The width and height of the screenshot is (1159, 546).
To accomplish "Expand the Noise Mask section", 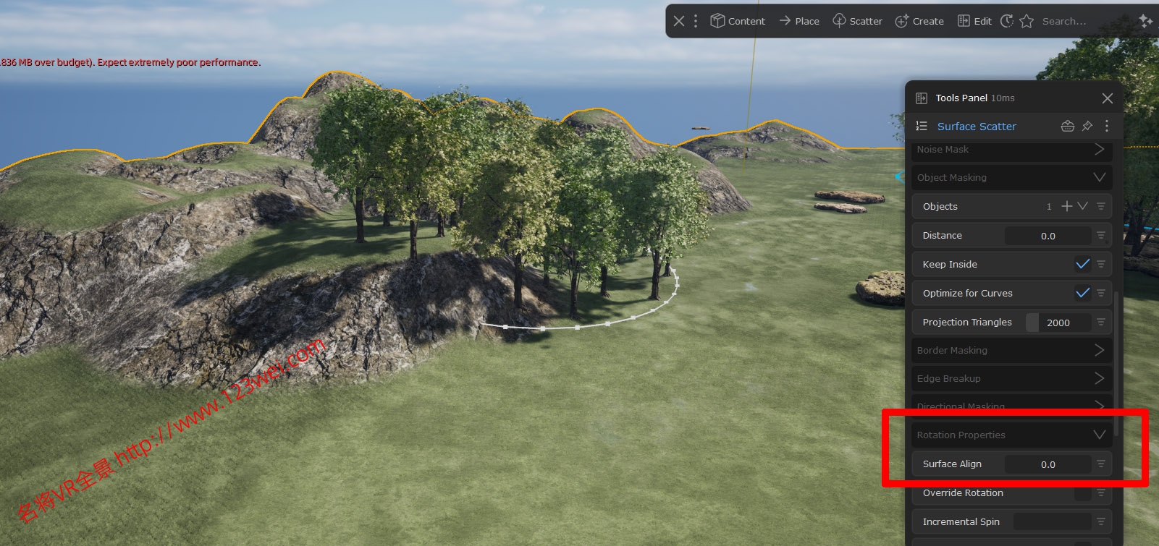I will click(1099, 149).
